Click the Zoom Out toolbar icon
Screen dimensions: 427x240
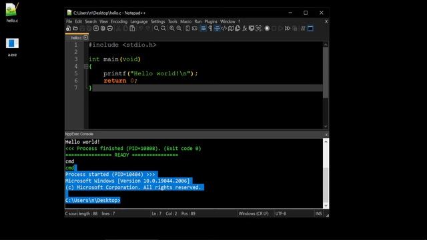pyautogui.click(x=179, y=28)
